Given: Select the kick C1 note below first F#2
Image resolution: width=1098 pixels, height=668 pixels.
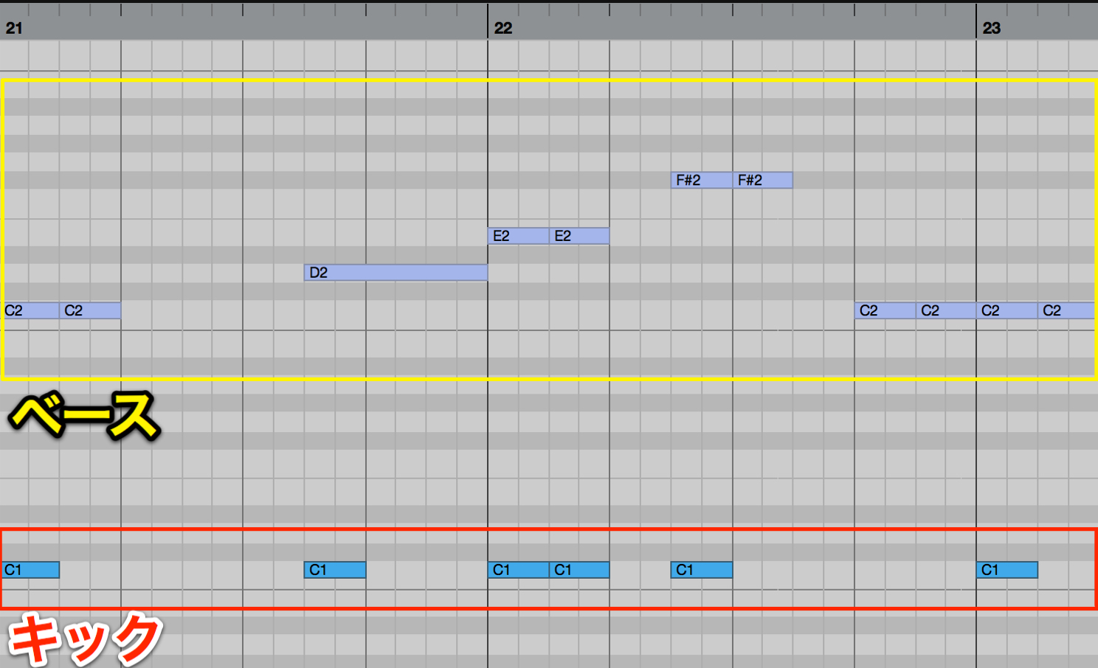Looking at the screenshot, I should point(702,570).
